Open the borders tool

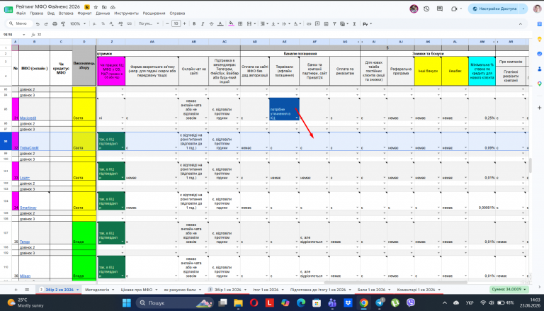(239, 23)
